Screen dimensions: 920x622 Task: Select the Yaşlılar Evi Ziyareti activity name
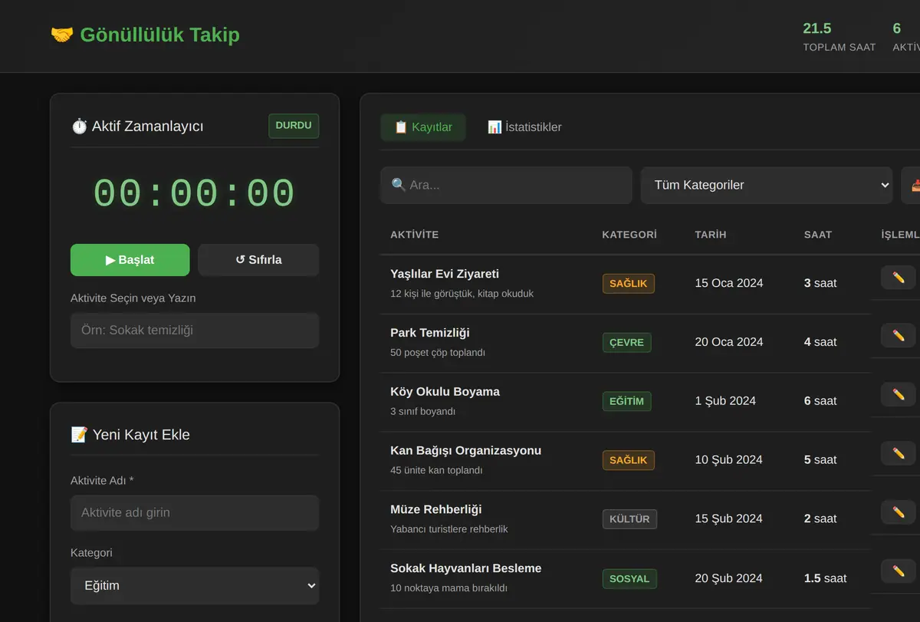click(445, 274)
